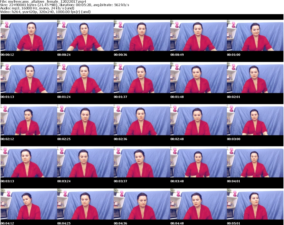The image size is (284, 225).
Task: Select the thumbnail frame at 00:01:13
Action: click(29, 77)
